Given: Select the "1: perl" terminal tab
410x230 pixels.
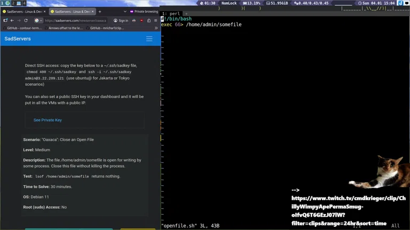Looking at the screenshot, I should (x=171, y=14).
